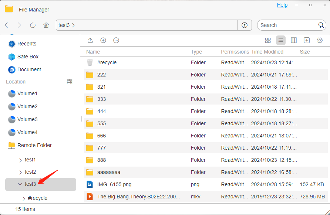Viewport: 330px width, 215px height.
Task: Select Volume3 location
Action: tap(23, 120)
